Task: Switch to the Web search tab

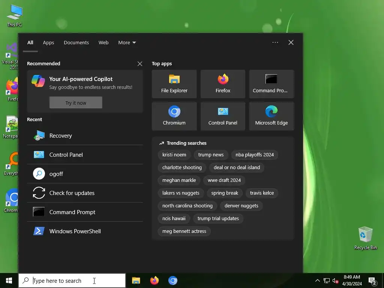Action: 103,43
